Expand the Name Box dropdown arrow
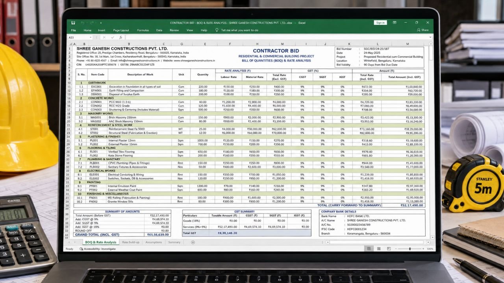Viewport: 504px width, 283px height. point(90,37)
